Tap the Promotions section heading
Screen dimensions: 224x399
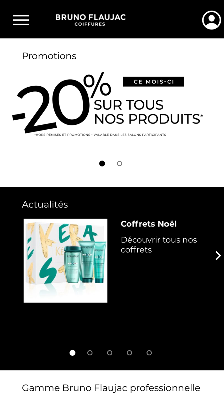pos(49,56)
